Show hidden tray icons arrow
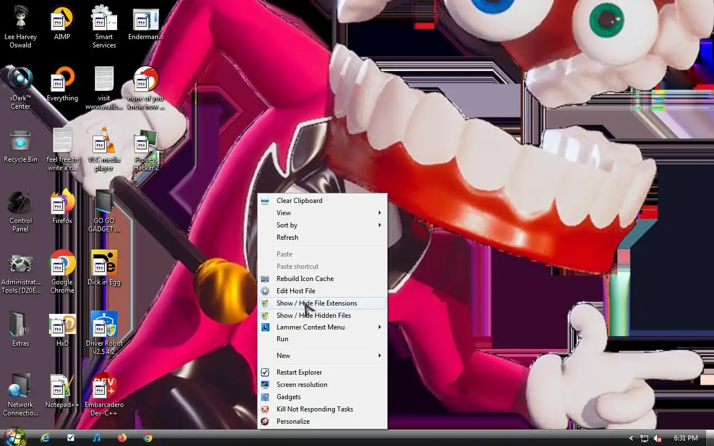This screenshot has width=714, height=446. coord(631,438)
